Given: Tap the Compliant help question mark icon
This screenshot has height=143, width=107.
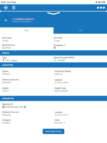Looking at the screenshot, I should [x=64, y=45].
